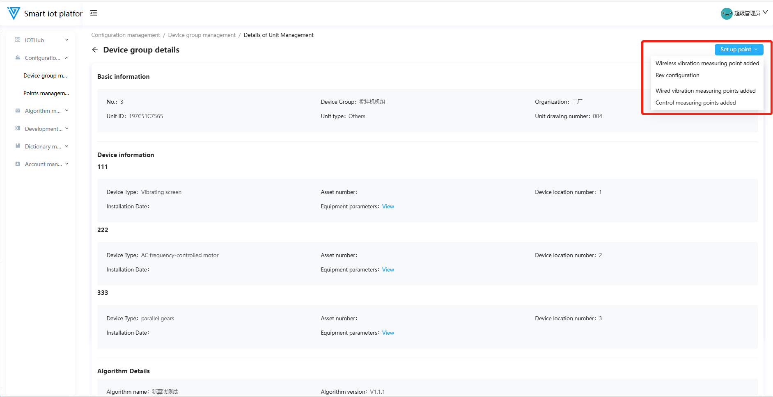Click the Account management sidebar icon

click(18, 164)
